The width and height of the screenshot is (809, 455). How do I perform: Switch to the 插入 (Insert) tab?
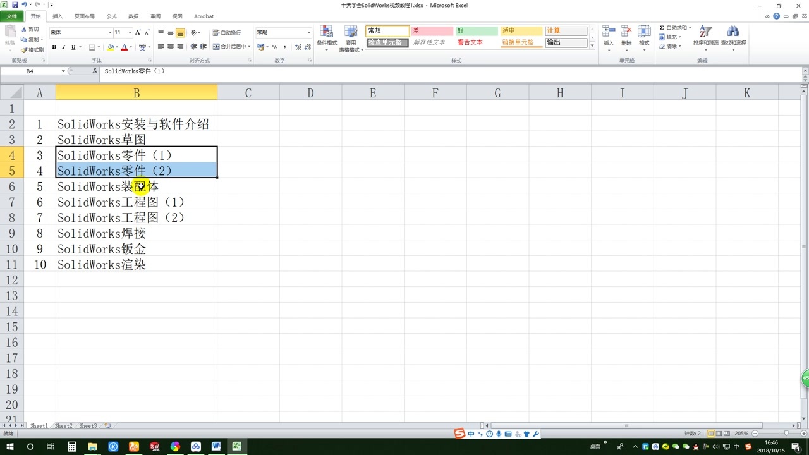tap(58, 16)
